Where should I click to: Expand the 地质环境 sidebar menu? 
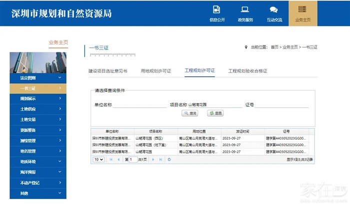[x=37, y=162]
